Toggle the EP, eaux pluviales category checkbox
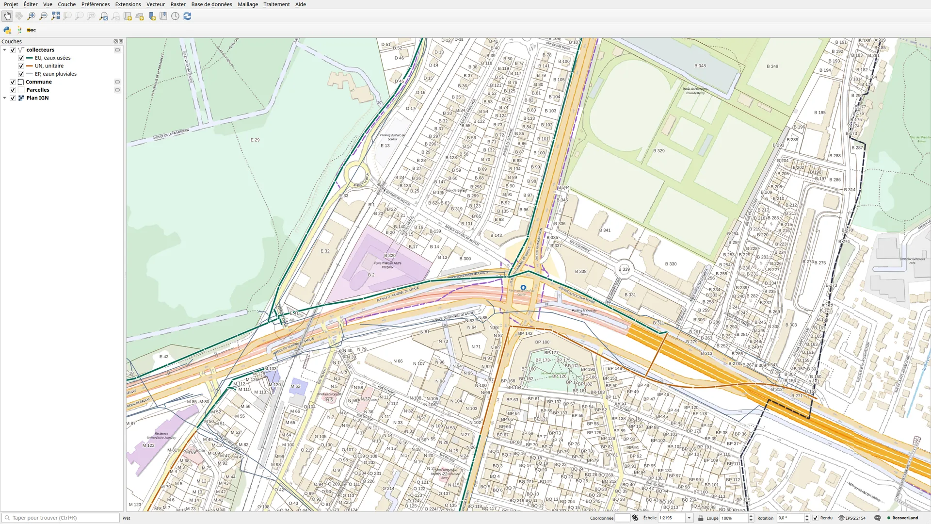Screen dimensions: 931x524 click(21, 74)
